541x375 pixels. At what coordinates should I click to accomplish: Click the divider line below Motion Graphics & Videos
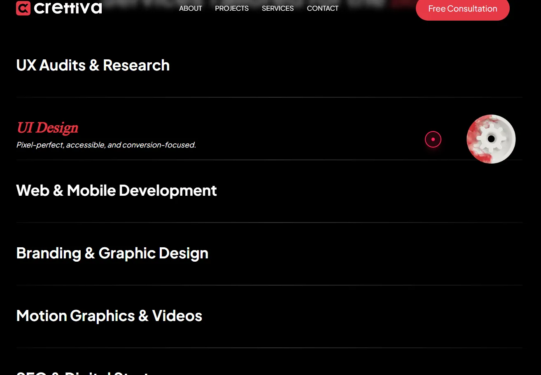(269, 348)
